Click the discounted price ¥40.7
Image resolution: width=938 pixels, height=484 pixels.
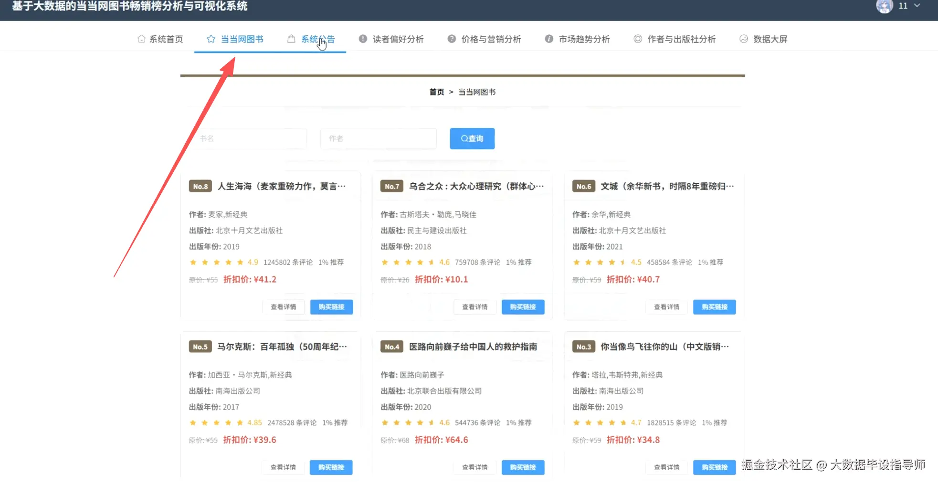click(x=633, y=279)
